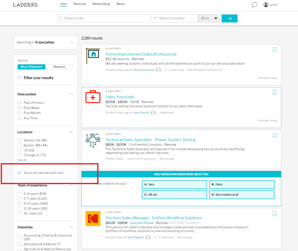Collapse the Years of experience section
The height and width of the screenshot is (251, 298).
click(71, 185)
